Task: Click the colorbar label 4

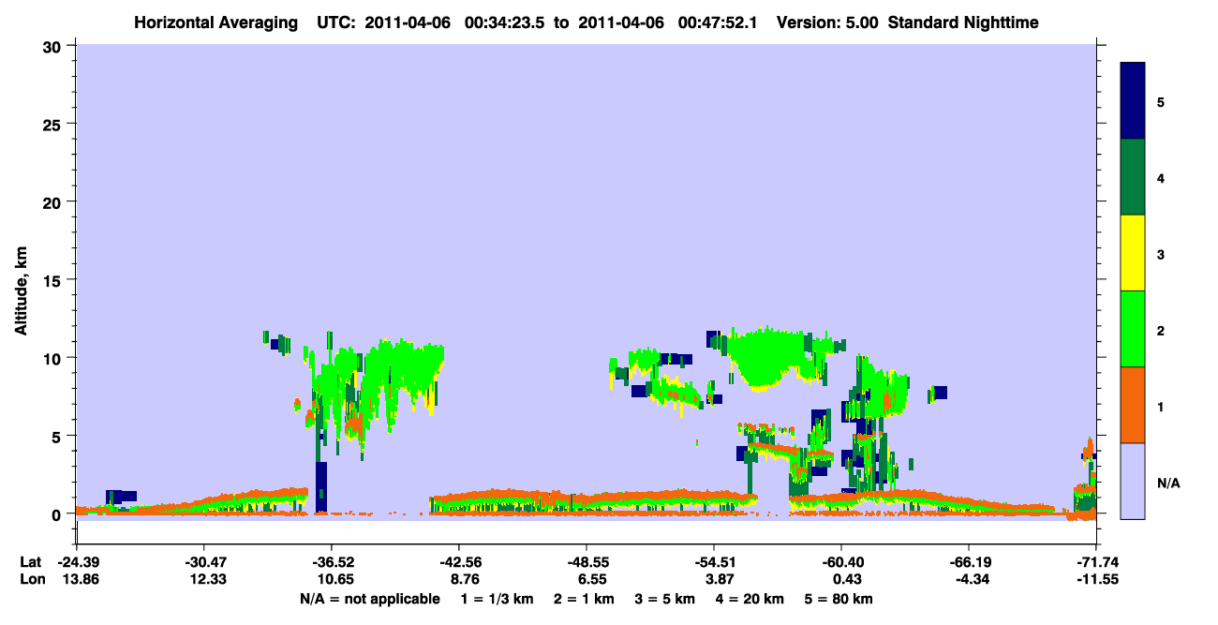Action: coord(1160,177)
